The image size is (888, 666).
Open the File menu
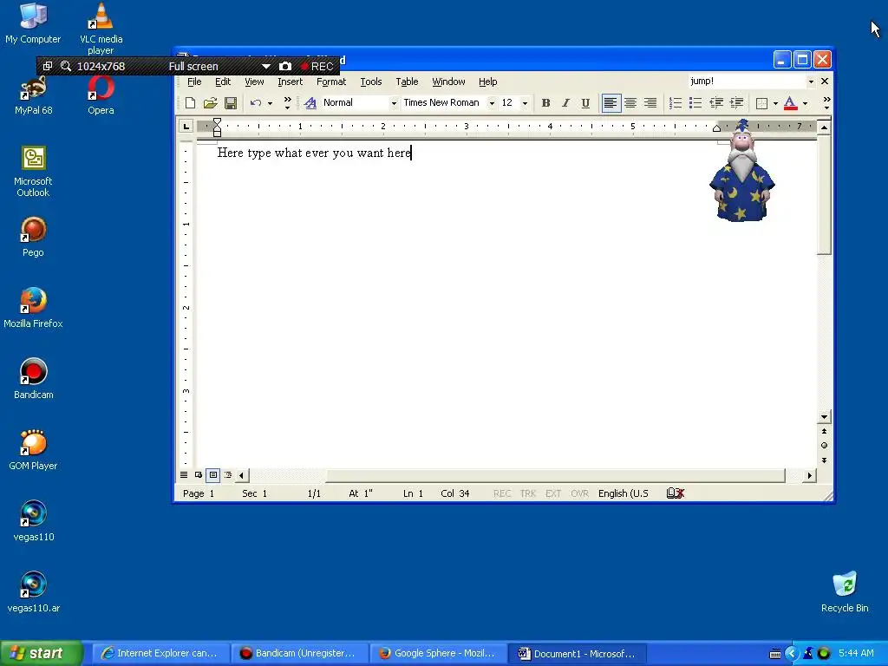(x=194, y=82)
